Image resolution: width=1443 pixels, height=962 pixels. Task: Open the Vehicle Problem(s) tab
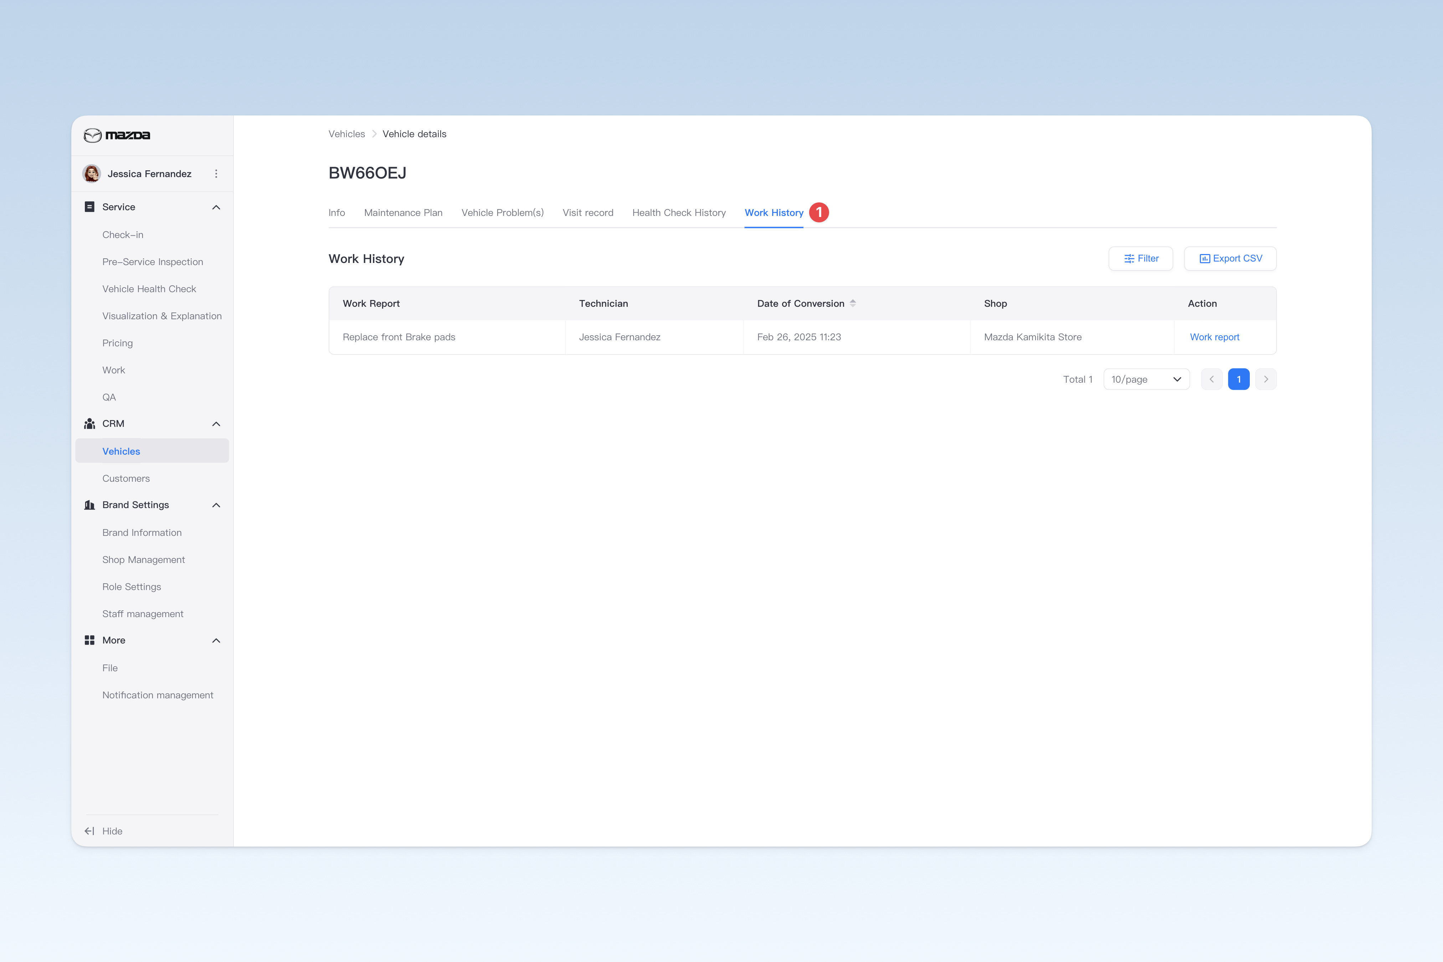coord(502,212)
